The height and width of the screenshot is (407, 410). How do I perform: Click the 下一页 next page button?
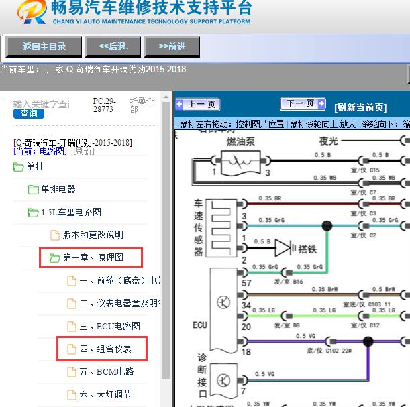[x=303, y=103]
